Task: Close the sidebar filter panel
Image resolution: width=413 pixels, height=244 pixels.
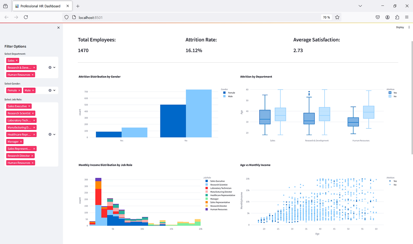Action: point(58,28)
